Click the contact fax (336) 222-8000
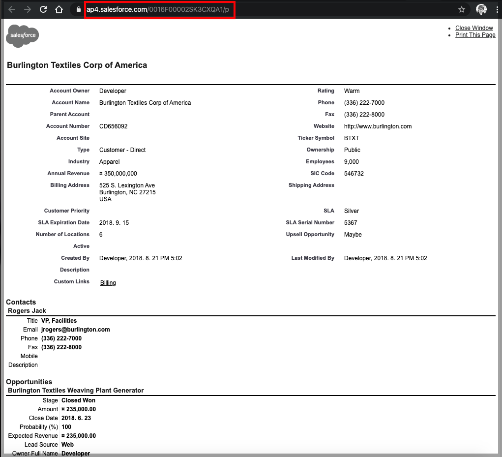 click(61, 347)
